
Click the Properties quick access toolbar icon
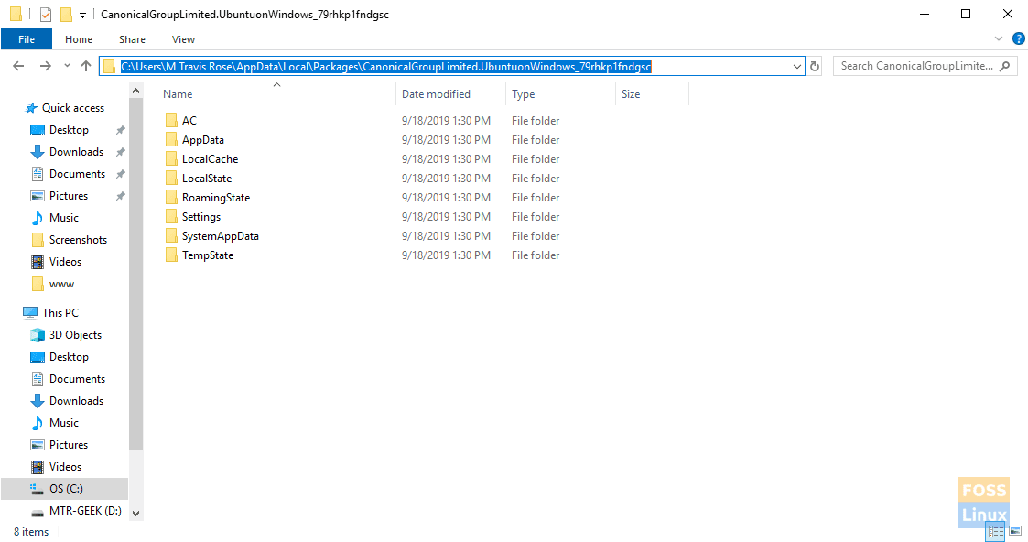point(45,15)
